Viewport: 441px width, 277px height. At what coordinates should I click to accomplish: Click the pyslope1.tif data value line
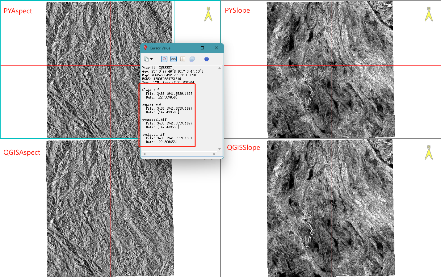(x=162, y=142)
